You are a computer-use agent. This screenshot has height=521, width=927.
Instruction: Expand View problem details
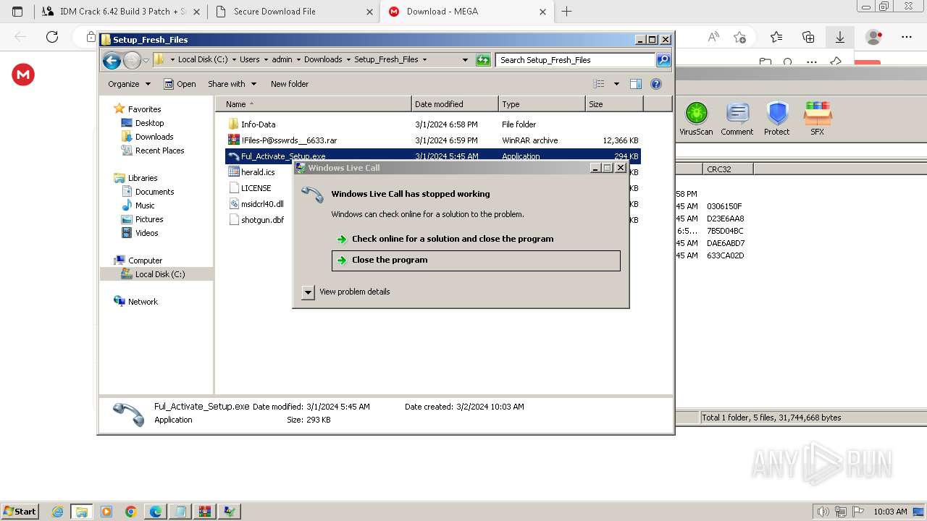tap(308, 292)
